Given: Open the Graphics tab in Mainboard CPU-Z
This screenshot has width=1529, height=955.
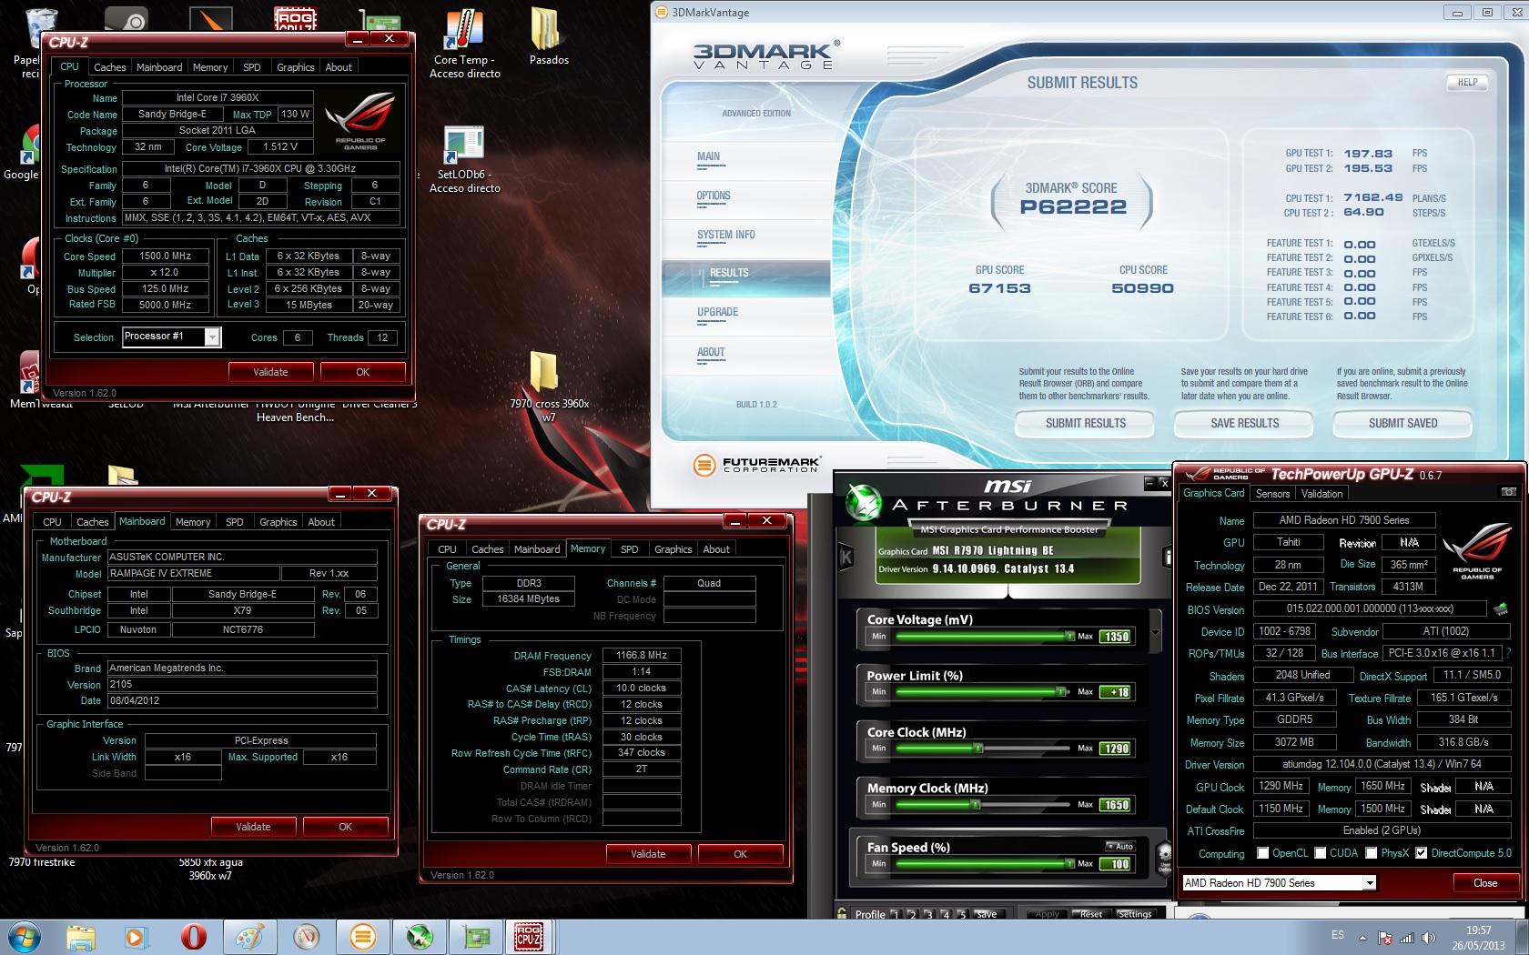Looking at the screenshot, I should (278, 522).
